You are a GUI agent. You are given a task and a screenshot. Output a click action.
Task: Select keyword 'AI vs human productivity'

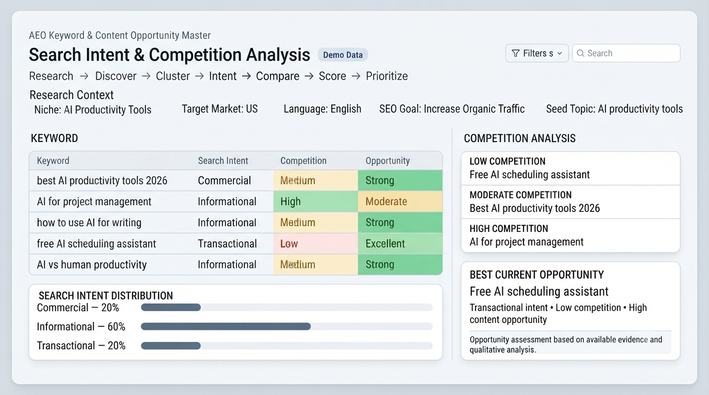(x=92, y=265)
